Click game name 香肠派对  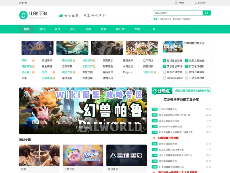point(108,72)
